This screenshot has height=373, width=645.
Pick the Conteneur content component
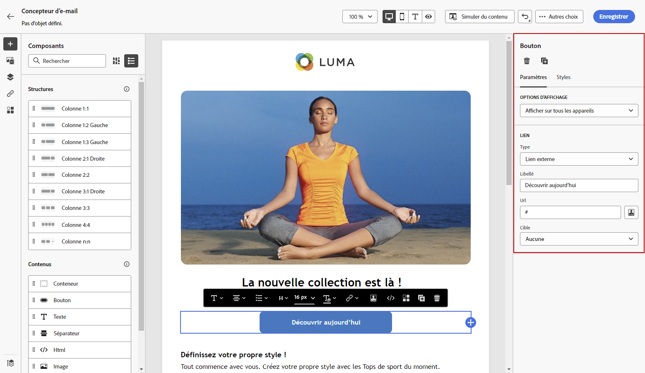pyautogui.click(x=79, y=284)
